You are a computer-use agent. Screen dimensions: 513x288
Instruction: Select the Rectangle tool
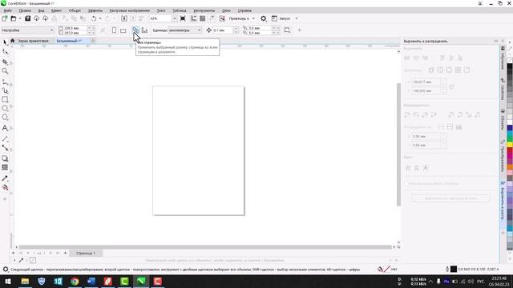tap(5, 99)
